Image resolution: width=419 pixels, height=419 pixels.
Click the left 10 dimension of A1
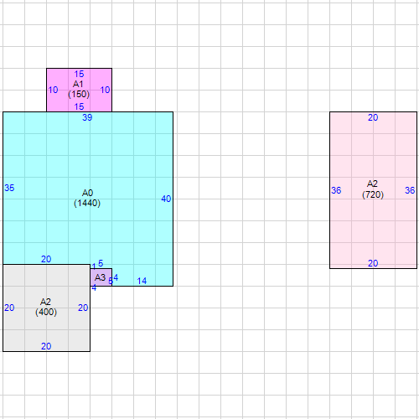coord(53,90)
